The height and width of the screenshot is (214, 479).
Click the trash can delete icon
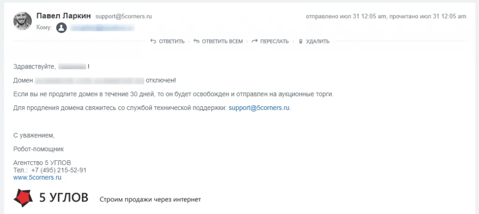point(301,41)
